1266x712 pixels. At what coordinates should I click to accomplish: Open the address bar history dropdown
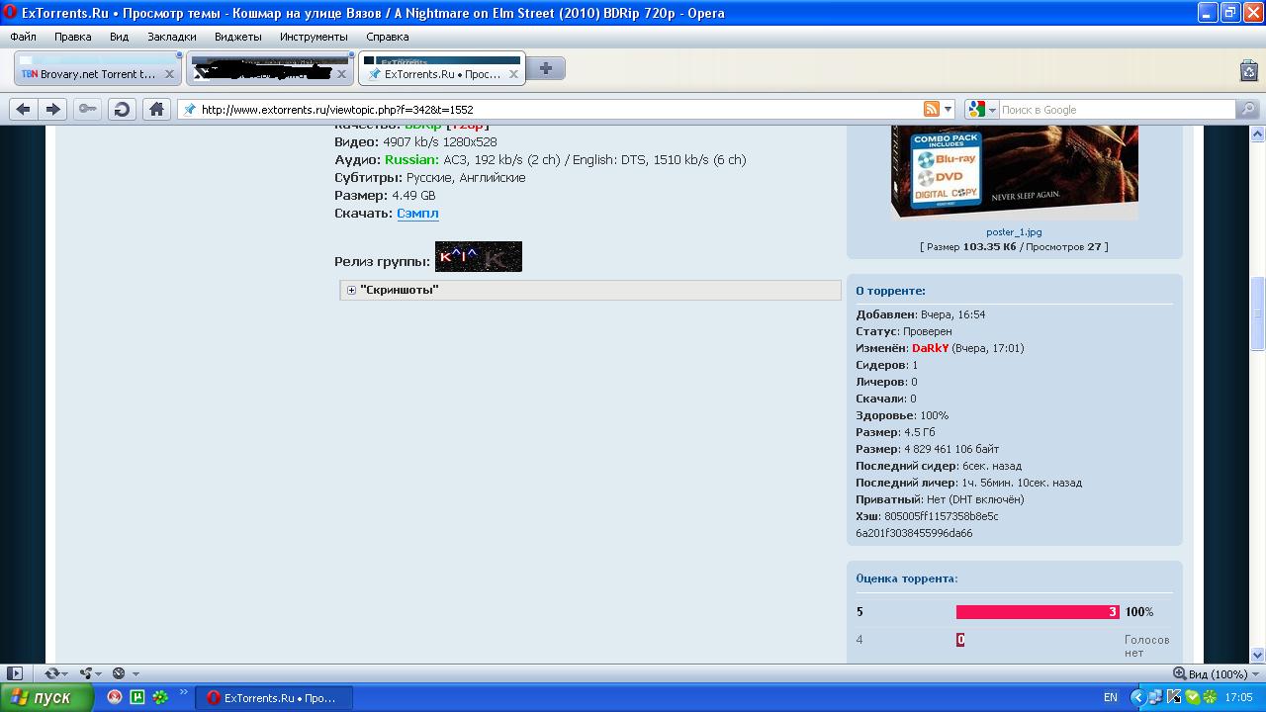pyautogui.click(x=949, y=110)
